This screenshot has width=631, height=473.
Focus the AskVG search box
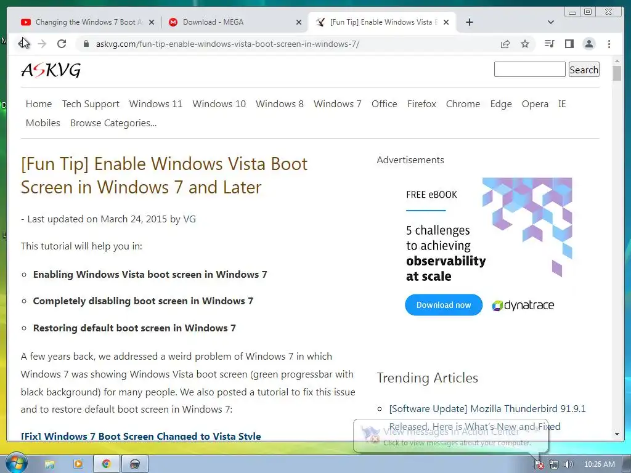pyautogui.click(x=529, y=69)
